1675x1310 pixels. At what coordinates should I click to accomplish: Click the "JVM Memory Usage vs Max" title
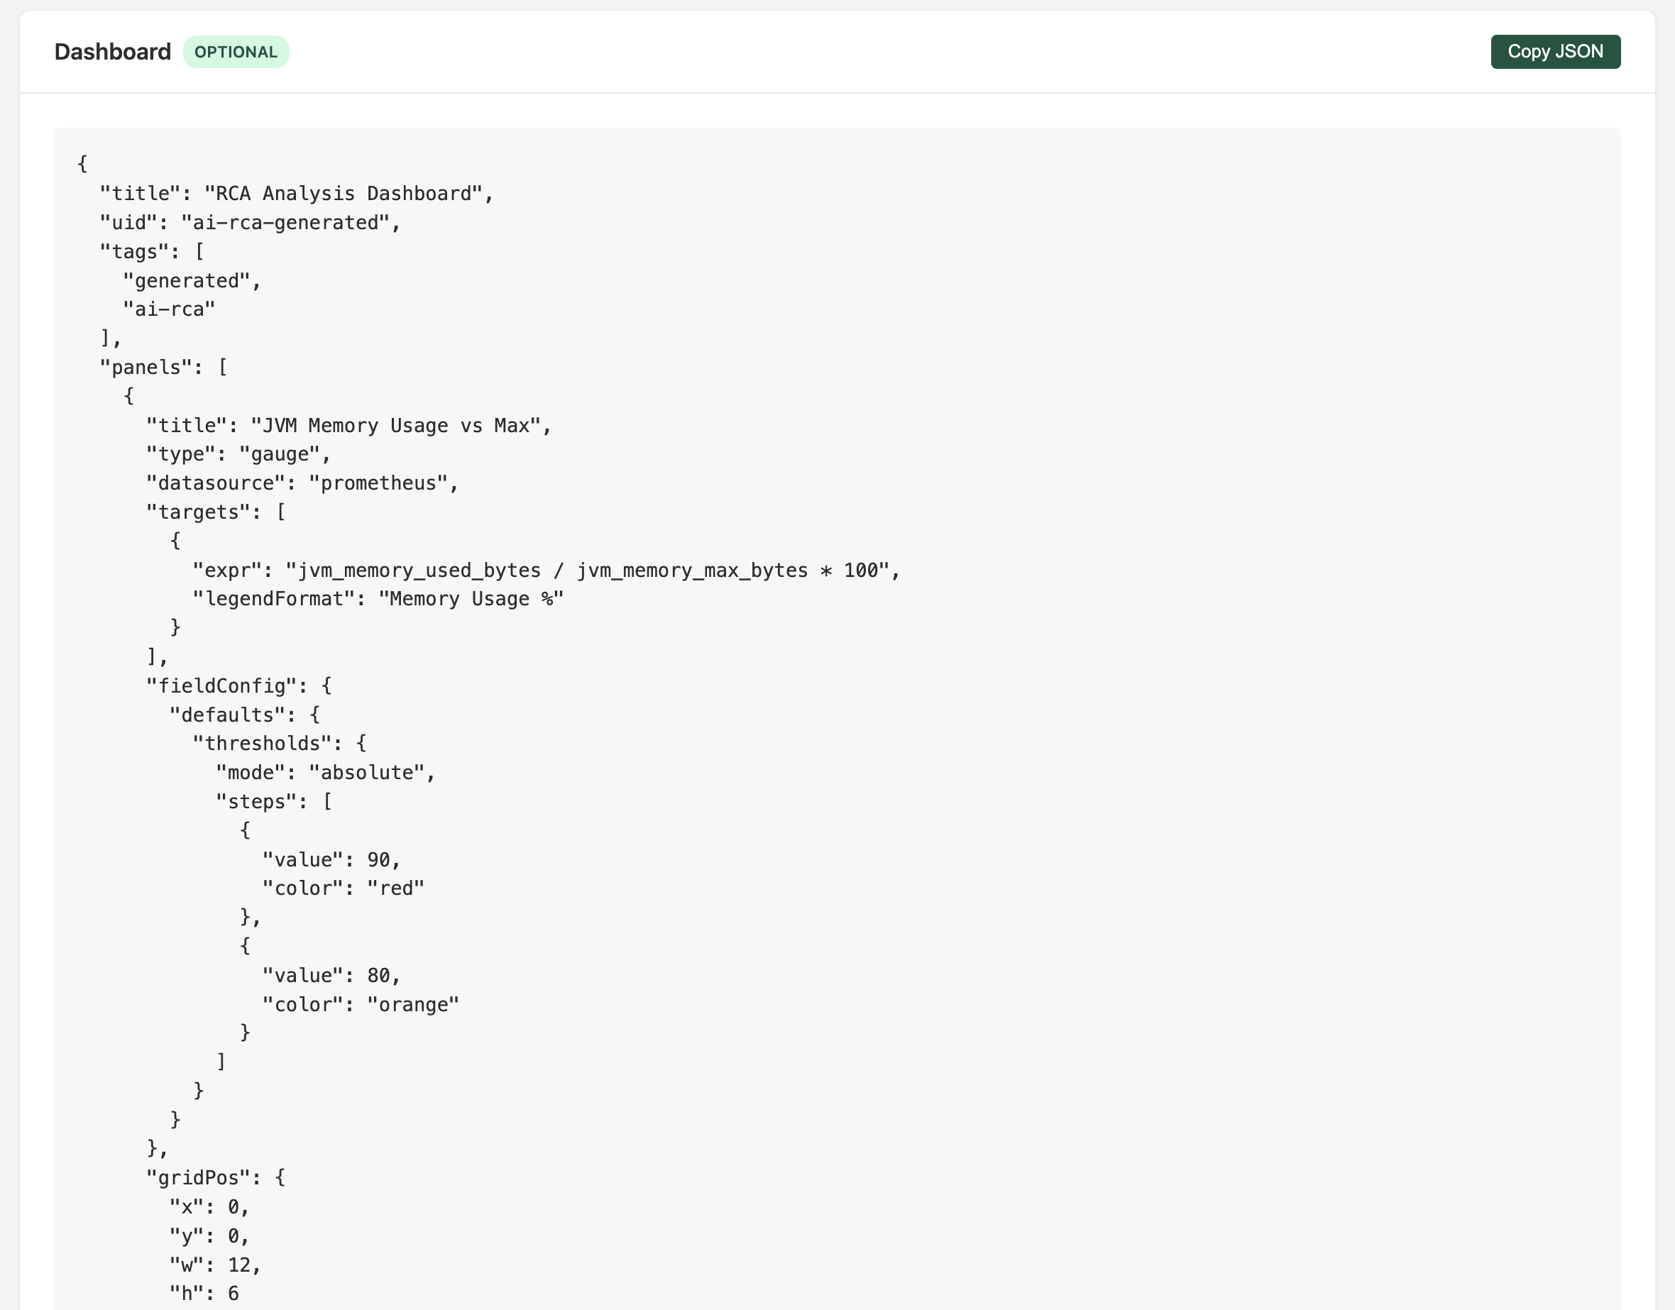(x=349, y=426)
